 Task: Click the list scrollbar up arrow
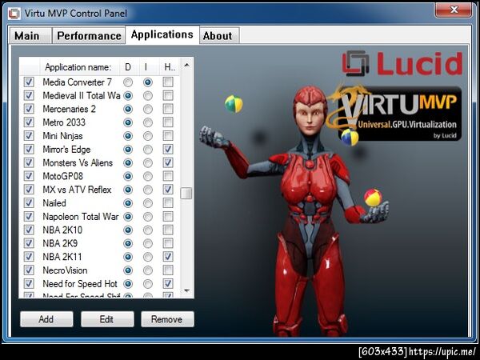coord(186,65)
